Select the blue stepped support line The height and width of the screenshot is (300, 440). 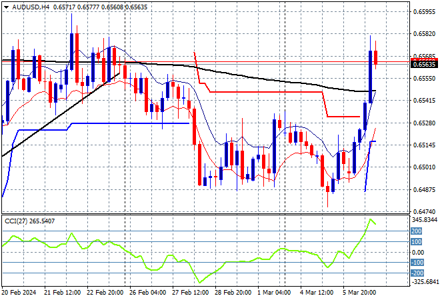(133, 123)
